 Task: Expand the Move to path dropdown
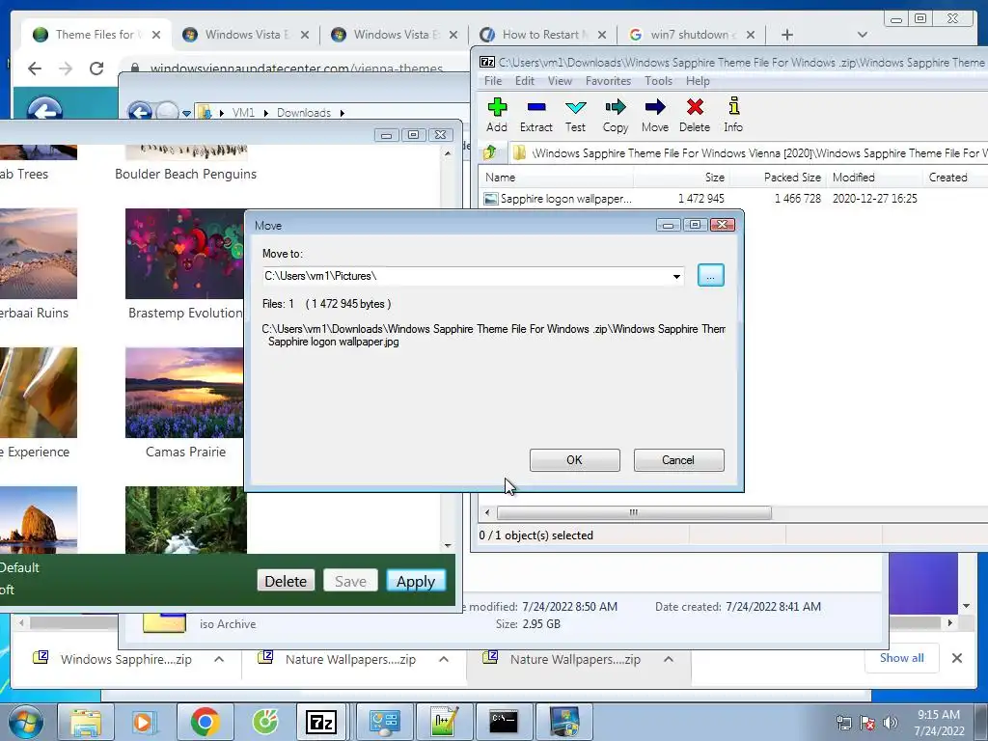[676, 276]
